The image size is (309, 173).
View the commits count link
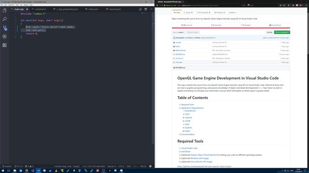(x=187, y=25)
